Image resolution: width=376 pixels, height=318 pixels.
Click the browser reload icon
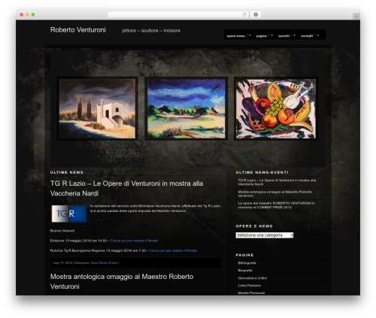tap(244, 14)
